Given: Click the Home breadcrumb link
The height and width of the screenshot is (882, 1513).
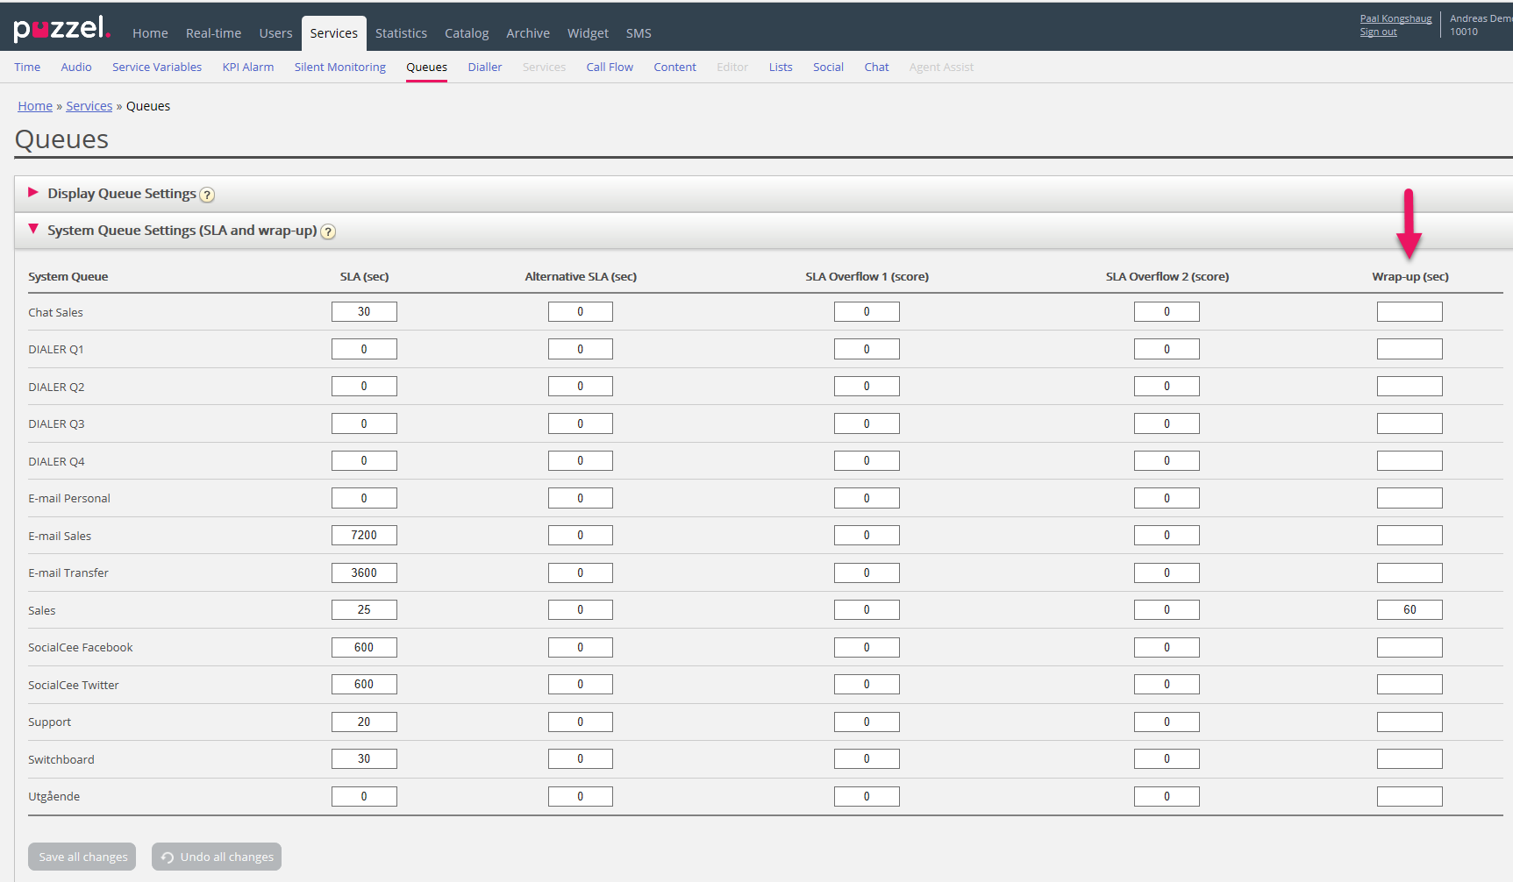Looking at the screenshot, I should click(x=35, y=106).
